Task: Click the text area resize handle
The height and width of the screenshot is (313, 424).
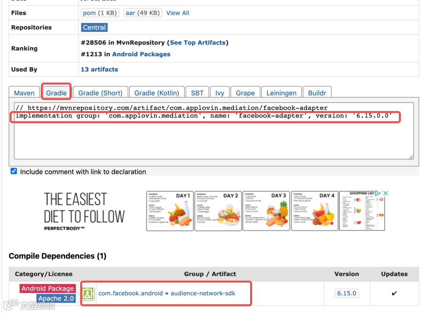Action: pyautogui.click(x=411, y=157)
